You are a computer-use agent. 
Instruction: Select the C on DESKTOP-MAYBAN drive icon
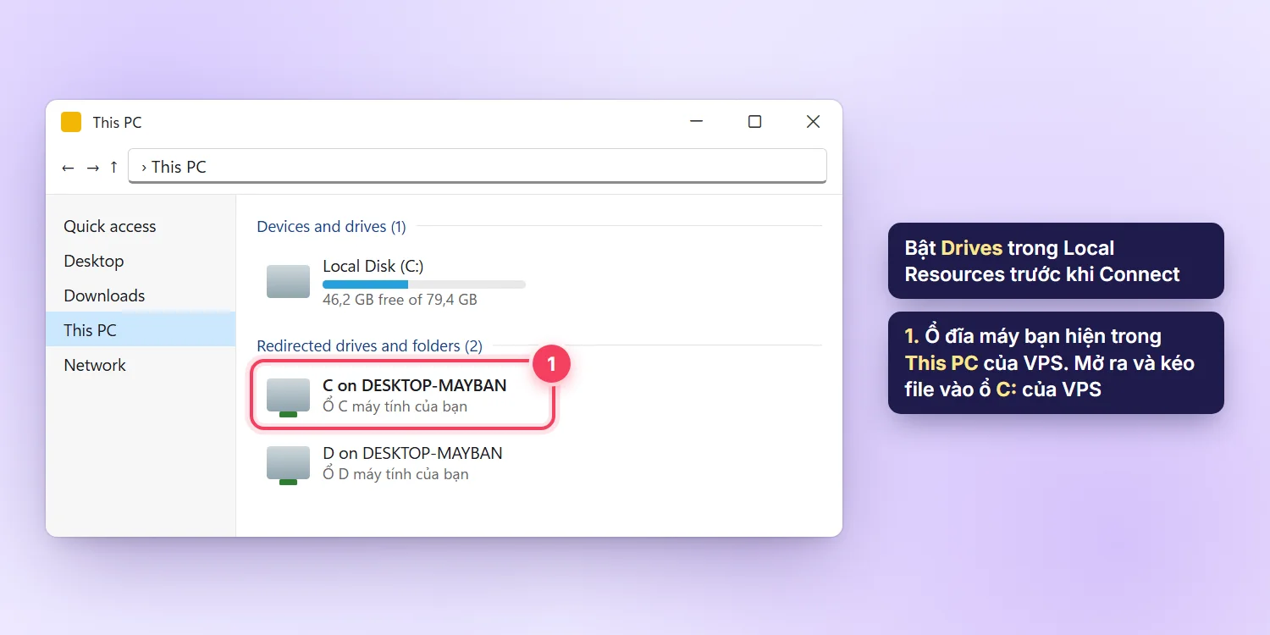(288, 397)
